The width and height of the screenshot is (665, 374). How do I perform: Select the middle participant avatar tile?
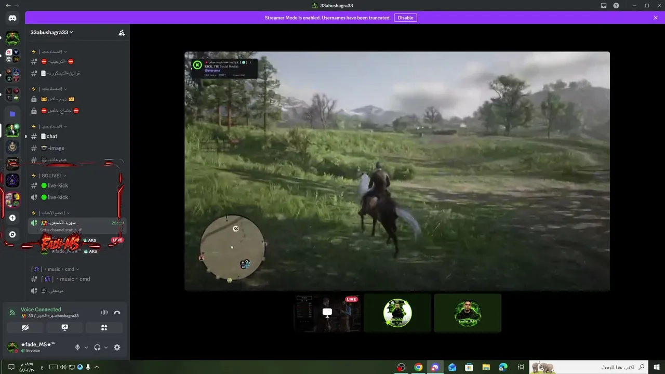[x=397, y=313]
